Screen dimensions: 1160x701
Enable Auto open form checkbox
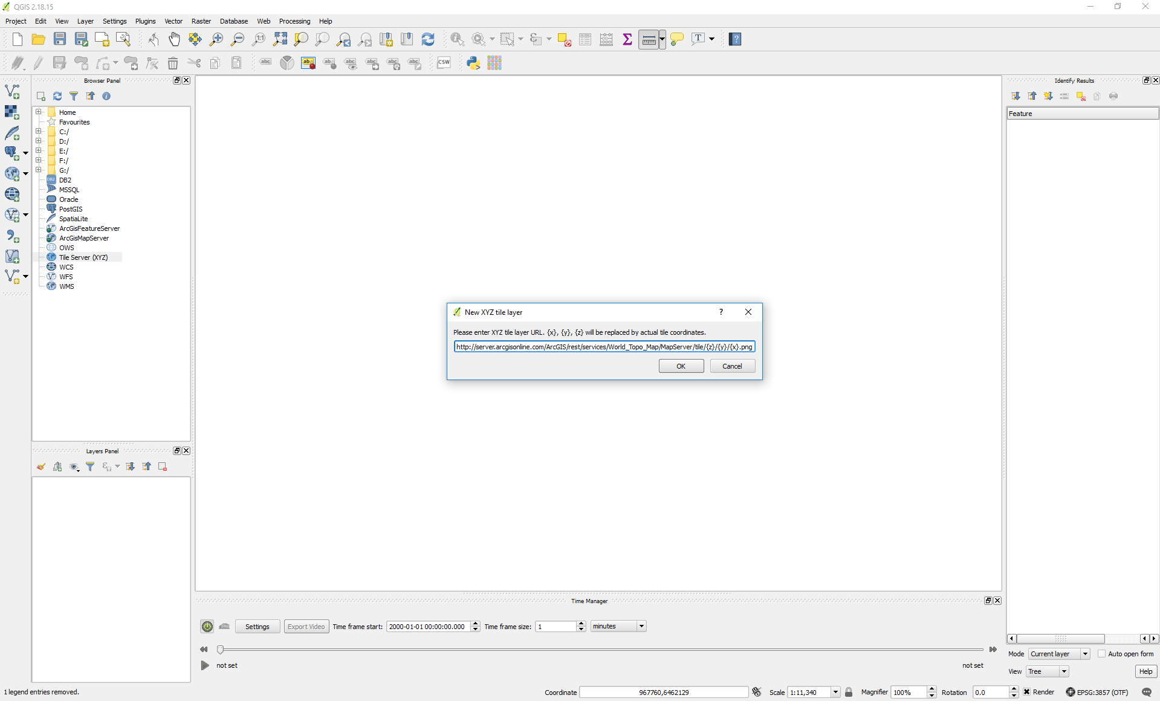(x=1101, y=654)
